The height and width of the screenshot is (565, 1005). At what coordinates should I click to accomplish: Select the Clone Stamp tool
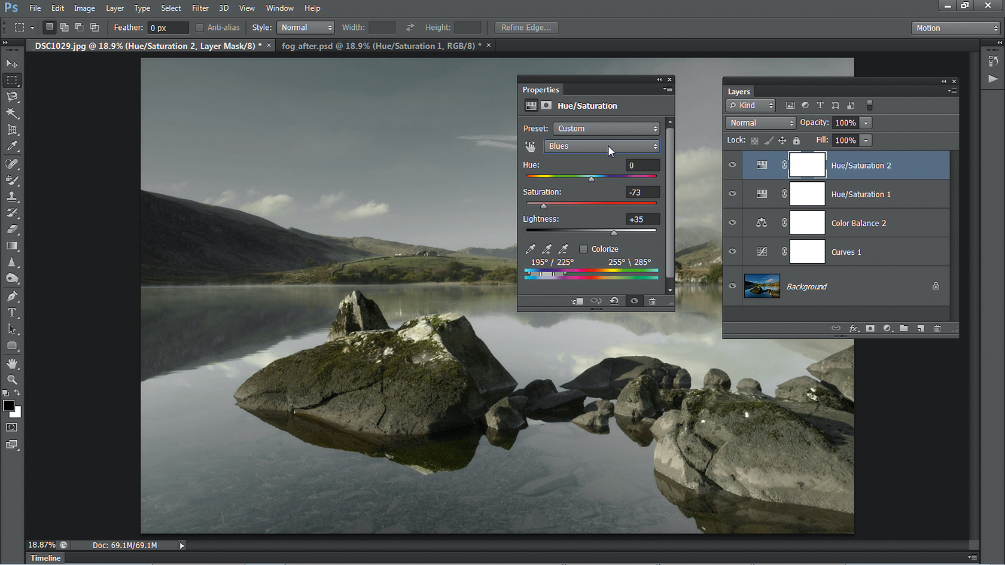pyautogui.click(x=12, y=196)
